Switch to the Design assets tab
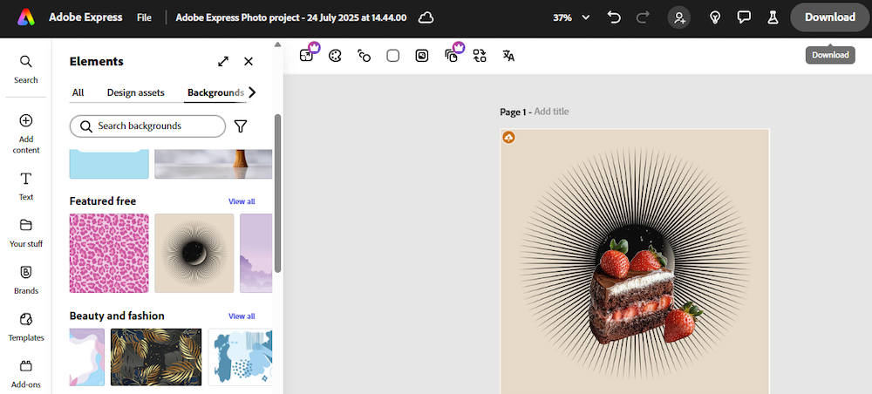Screen dimensions: 872x394 point(136,92)
